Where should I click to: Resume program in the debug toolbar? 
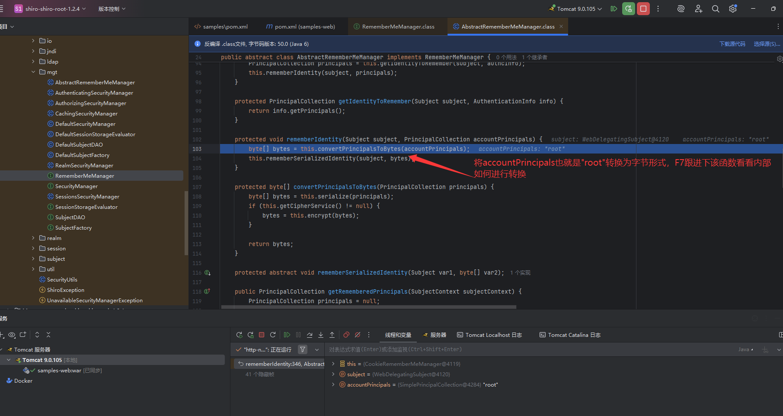pos(287,335)
